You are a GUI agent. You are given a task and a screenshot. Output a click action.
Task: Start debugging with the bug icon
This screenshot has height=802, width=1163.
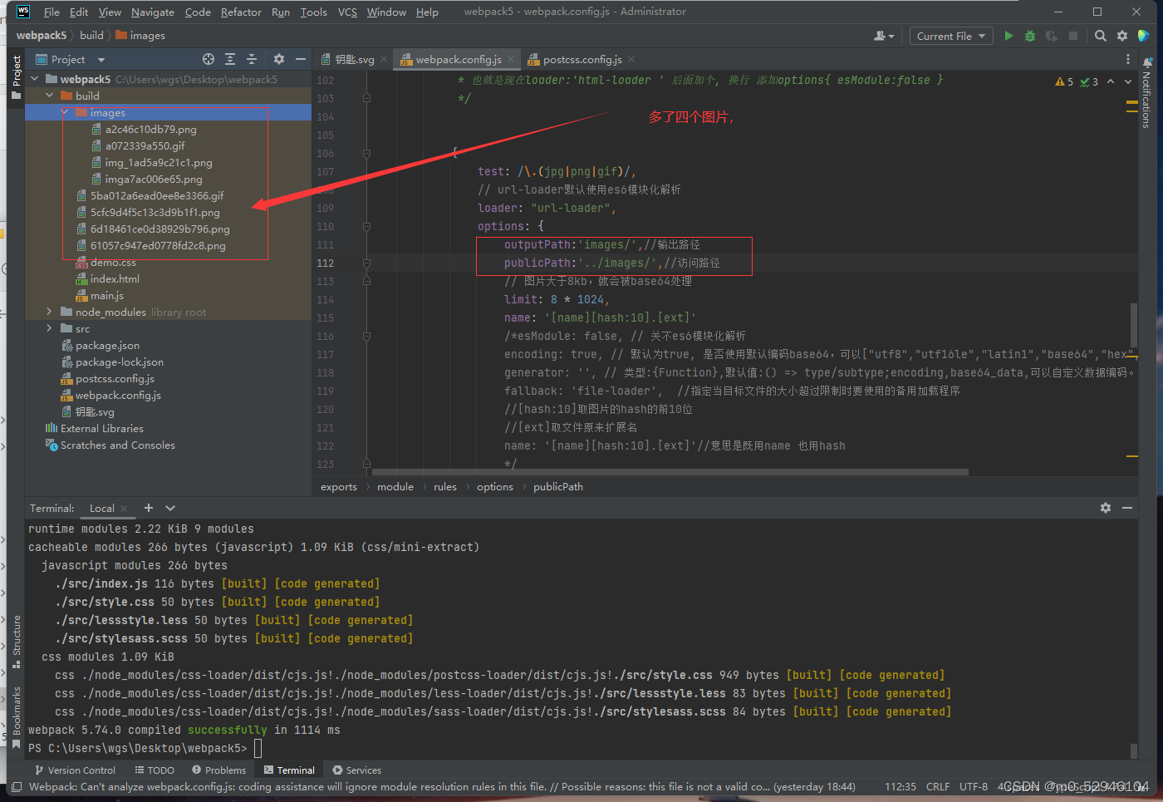(x=1030, y=36)
